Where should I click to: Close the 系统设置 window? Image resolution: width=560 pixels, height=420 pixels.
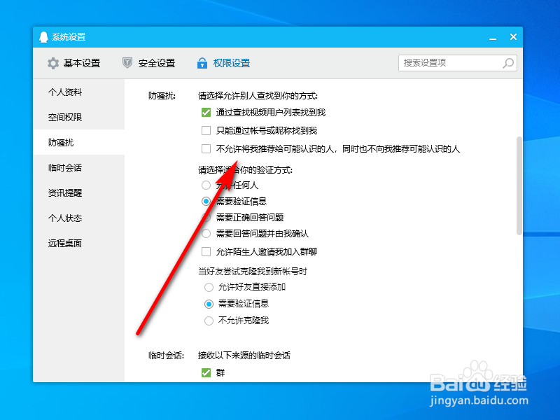513,37
